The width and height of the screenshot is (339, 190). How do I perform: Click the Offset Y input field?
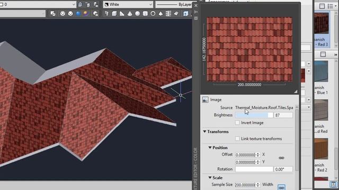click(x=245, y=162)
